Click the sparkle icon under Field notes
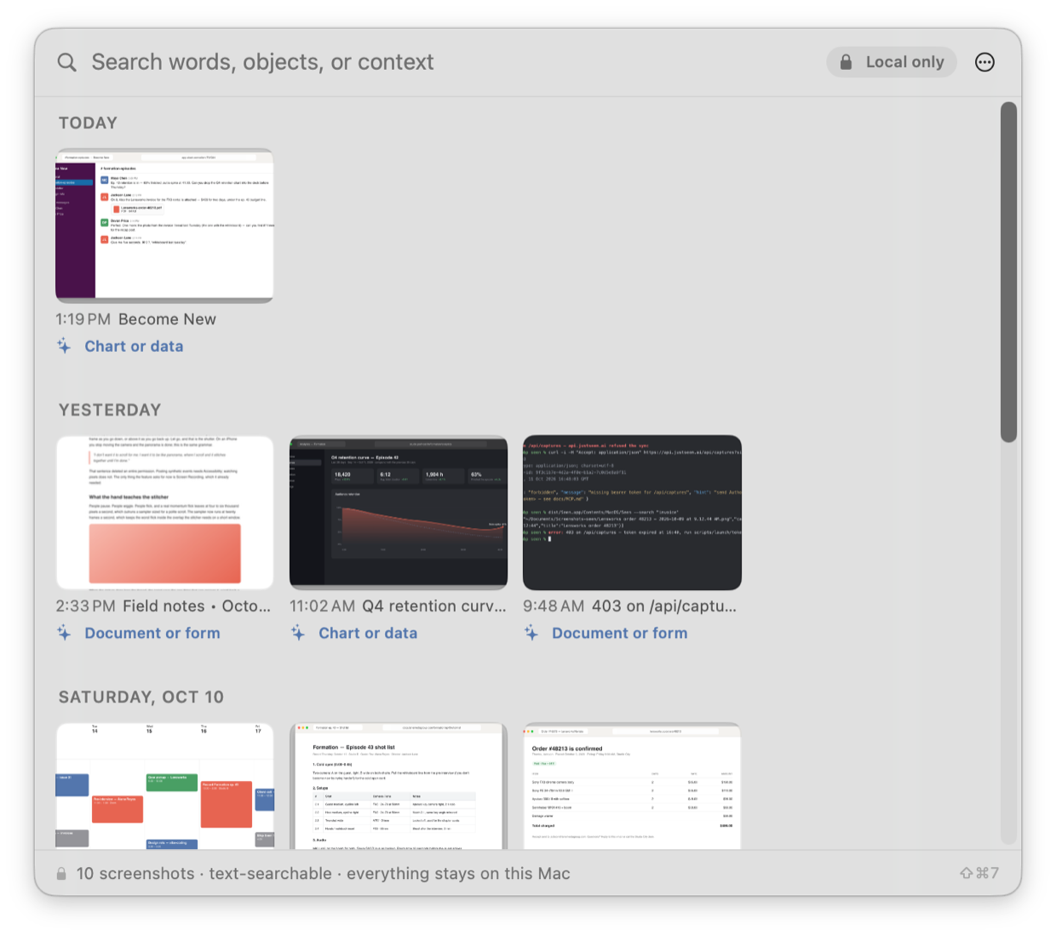The height and width of the screenshot is (936, 1056). [64, 633]
